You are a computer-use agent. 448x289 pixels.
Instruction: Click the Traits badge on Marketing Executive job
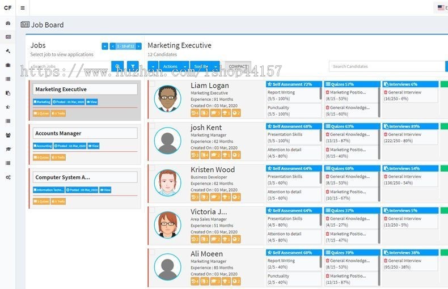click(x=58, y=113)
